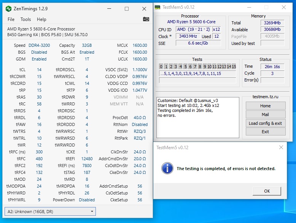This screenshot has height=223, width=296.
Task: Expand the A2: Unknown (16GB, DR) dropdown
Action: coord(50,212)
